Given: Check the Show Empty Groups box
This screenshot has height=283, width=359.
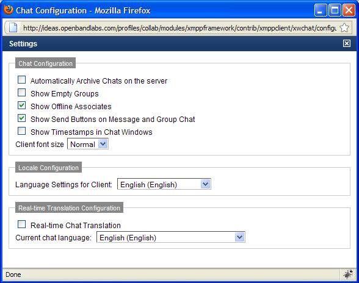Looking at the screenshot, I should [21, 93].
